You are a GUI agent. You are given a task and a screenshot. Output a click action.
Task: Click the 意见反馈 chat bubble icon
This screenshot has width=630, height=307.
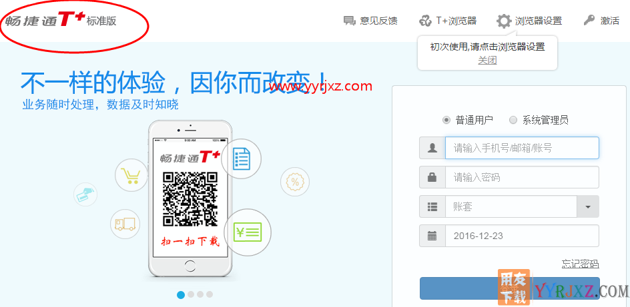tap(350, 21)
